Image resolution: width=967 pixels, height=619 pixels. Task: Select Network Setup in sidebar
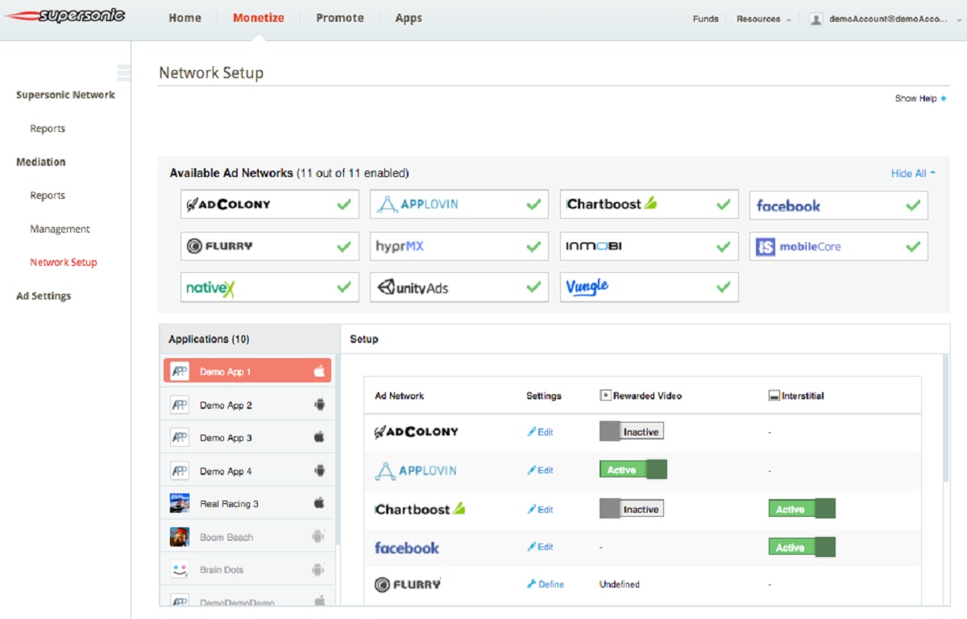pyautogui.click(x=63, y=262)
